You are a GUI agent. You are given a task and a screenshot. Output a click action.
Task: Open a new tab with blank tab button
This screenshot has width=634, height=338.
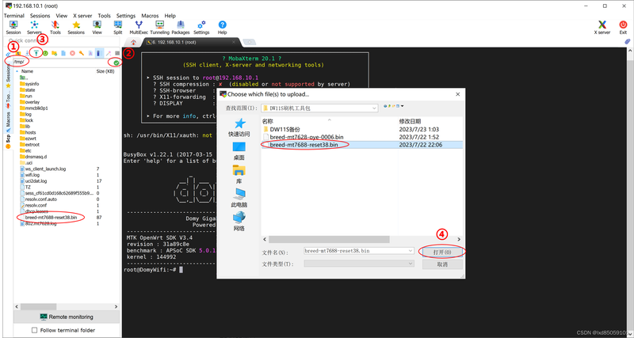(250, 42)
